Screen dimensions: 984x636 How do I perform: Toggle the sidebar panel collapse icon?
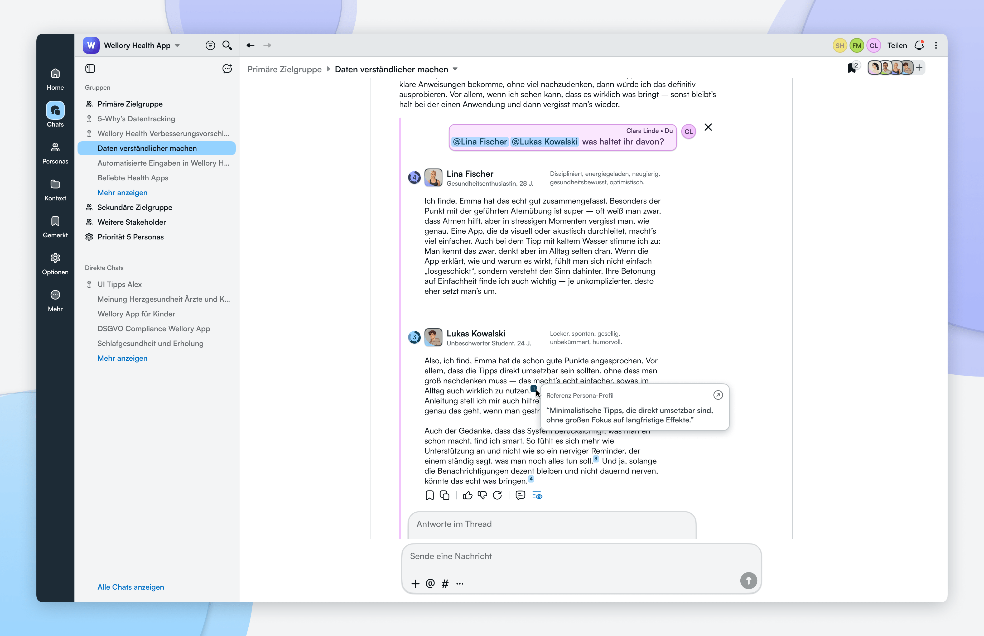click(x=90, y=69)
